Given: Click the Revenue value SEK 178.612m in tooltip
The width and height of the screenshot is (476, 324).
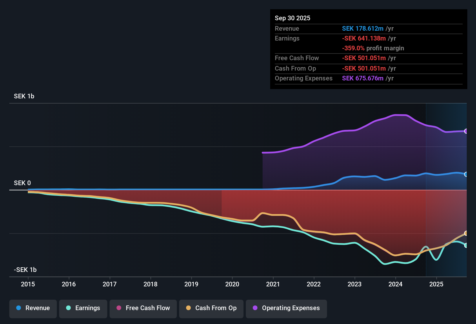Looking at the screenshot, I should (x=363, y=29).
